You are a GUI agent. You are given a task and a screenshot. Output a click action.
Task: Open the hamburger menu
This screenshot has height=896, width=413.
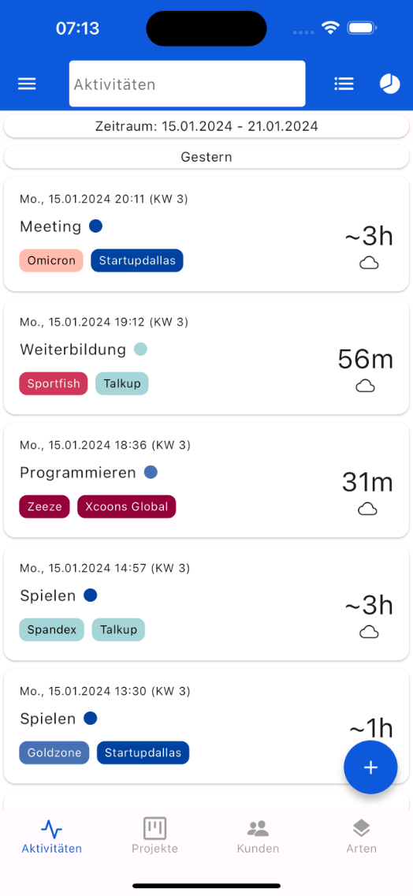[x=27, y=84]
